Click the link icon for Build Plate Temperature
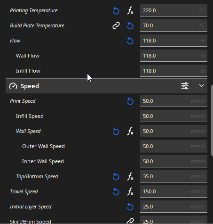 pyautogui.click(x=116, y=25)
